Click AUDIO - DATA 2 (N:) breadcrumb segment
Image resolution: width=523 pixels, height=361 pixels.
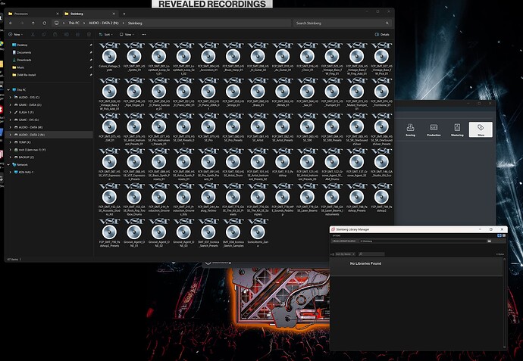pyautogui.click(x=103, y=23)
